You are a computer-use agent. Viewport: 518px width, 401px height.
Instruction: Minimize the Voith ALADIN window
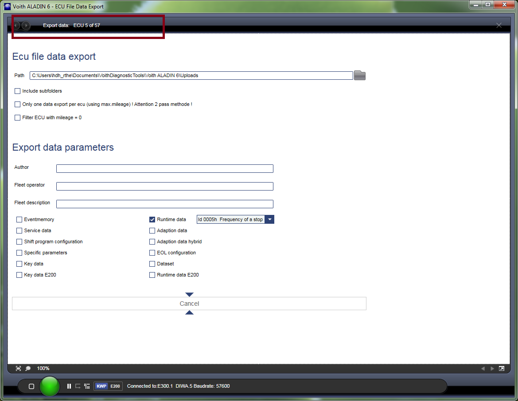pos(476,4)
